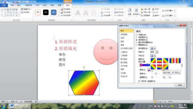
Task: Open the 方向 direction dropdown
Action: tap(153, 55)
